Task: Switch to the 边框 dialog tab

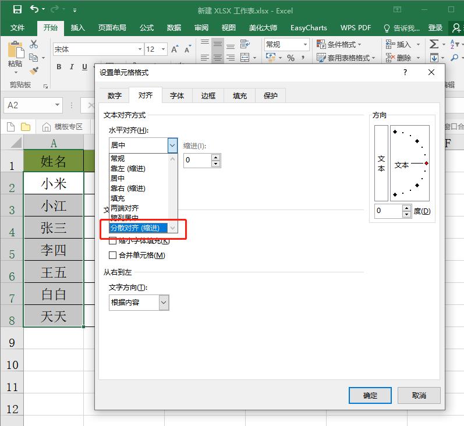Action: click(x=208, y=95)
